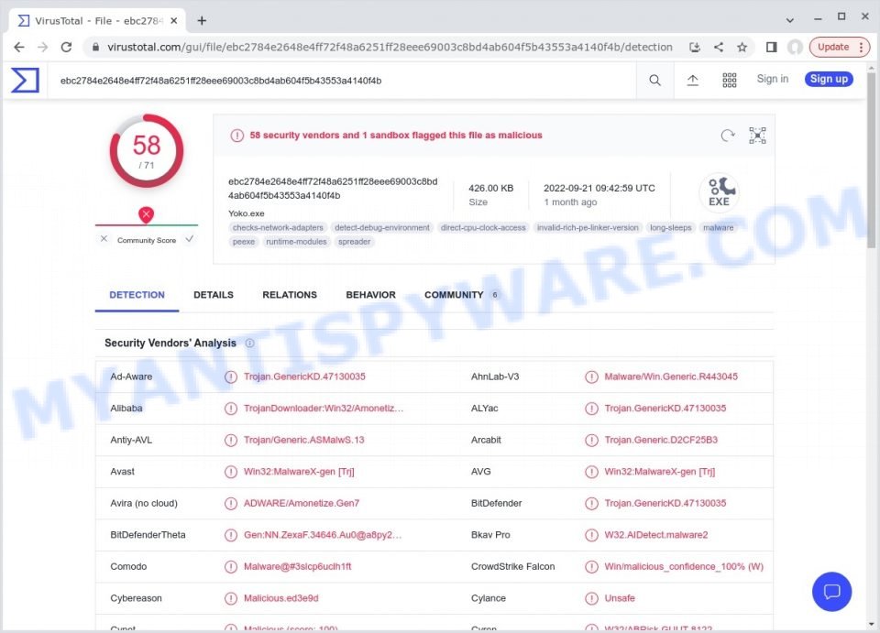The width and height of the screenshot is (880, 633).
Task: Close the VirusTotal tab
Action: coord(174,21)
